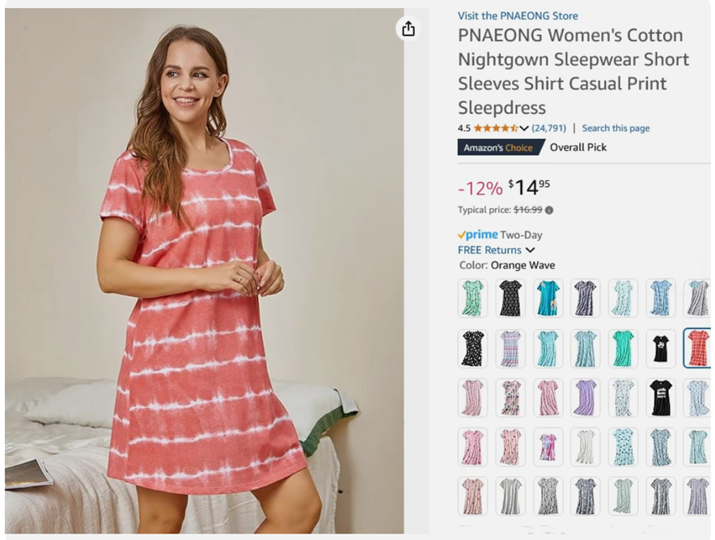The height and width of the screenshot is (540, 715).
Task: Select the teal nightgown with elephant print
Action: click(x=548, y=297)
